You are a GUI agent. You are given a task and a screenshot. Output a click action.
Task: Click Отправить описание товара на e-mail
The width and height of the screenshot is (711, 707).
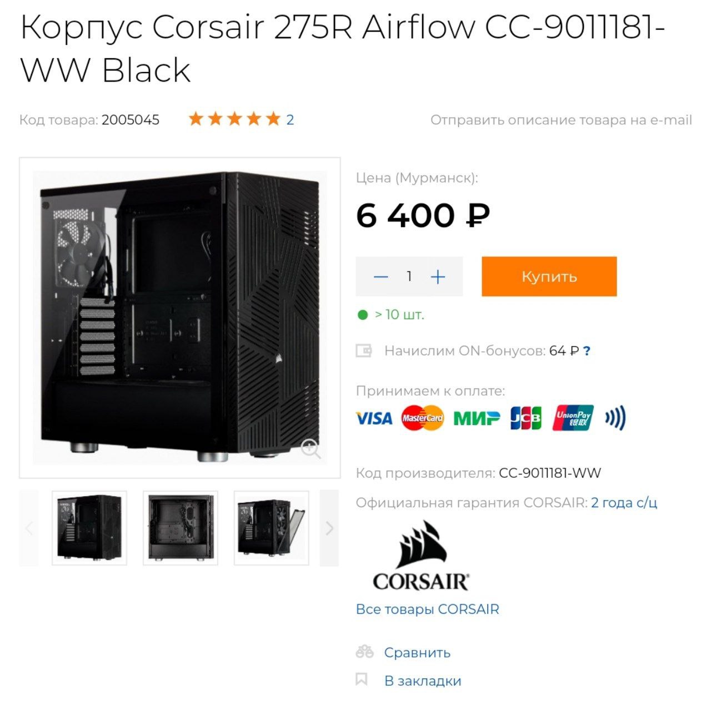click(x=561, y=120)
